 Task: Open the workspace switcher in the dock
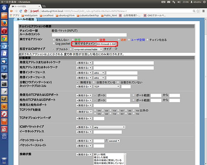[x=4, y=137]
